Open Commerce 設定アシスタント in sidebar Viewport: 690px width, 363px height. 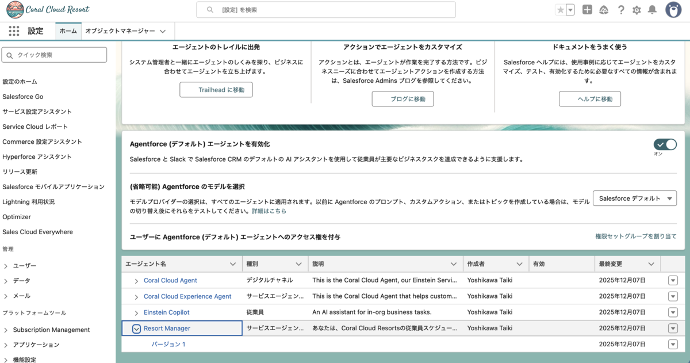click(43, 142)
